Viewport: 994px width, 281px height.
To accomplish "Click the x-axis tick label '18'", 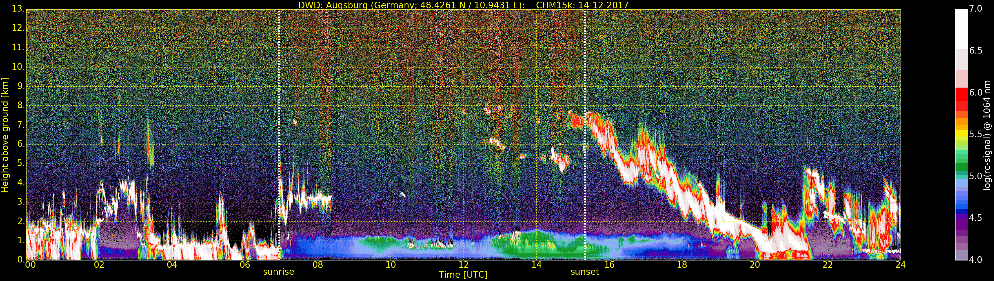I will (682, 265).
